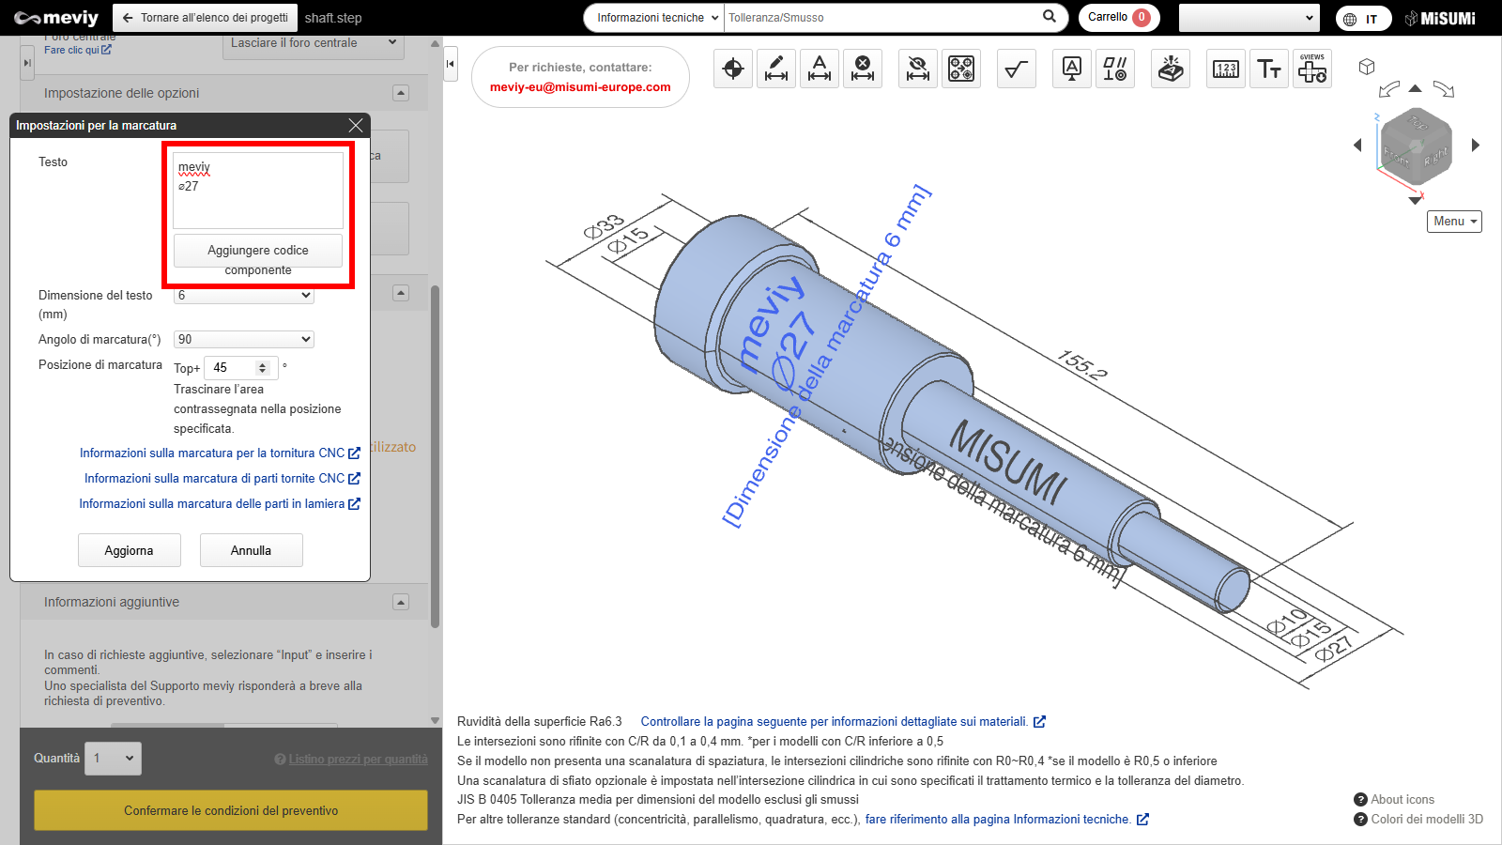Select the edit dimension pencil icon
This screenshot has height=845, width=1502.
pyautogui.click(x=776, y=69)
